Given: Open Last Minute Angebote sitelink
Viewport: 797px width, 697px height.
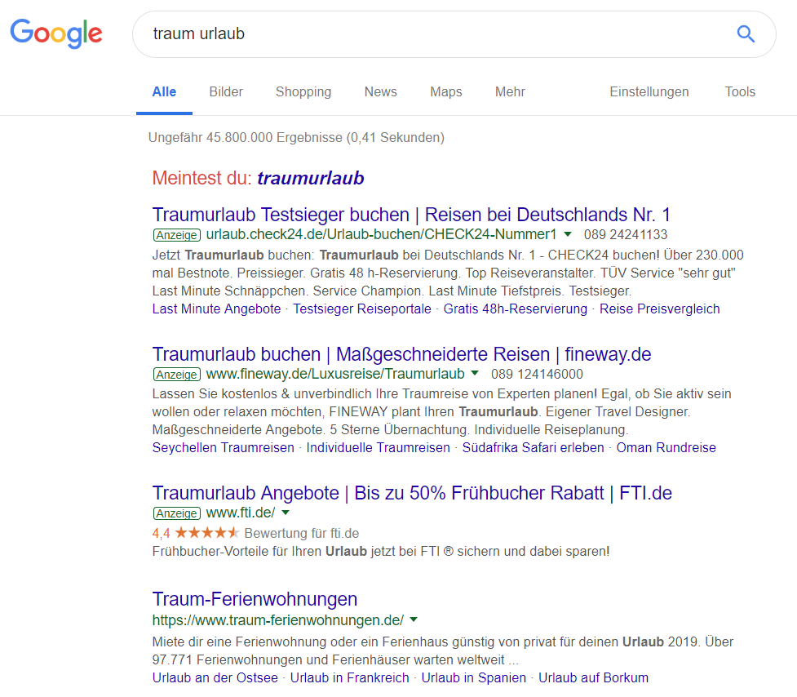Looking at the screenshot, I should point(216,309).
